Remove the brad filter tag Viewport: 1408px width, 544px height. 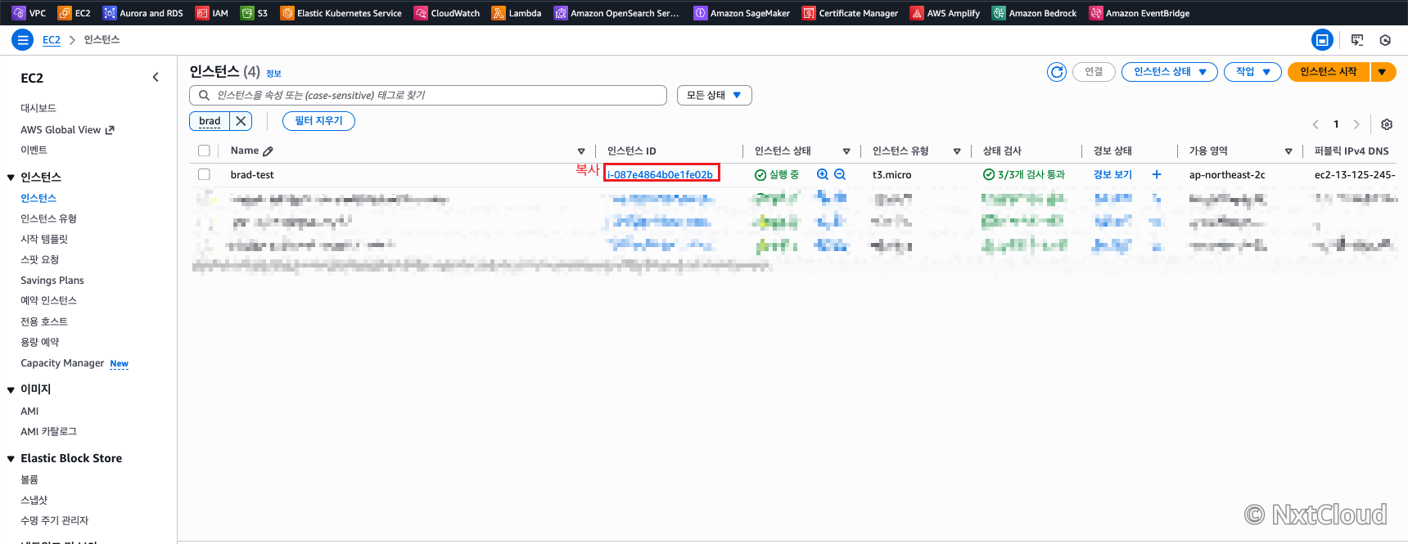(x=241, y=121)
